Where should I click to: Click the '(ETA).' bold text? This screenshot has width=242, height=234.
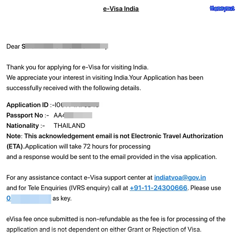point(16,147)
